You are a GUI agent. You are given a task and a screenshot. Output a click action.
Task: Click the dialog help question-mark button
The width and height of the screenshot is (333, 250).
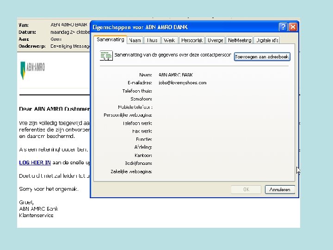point(283,27)
